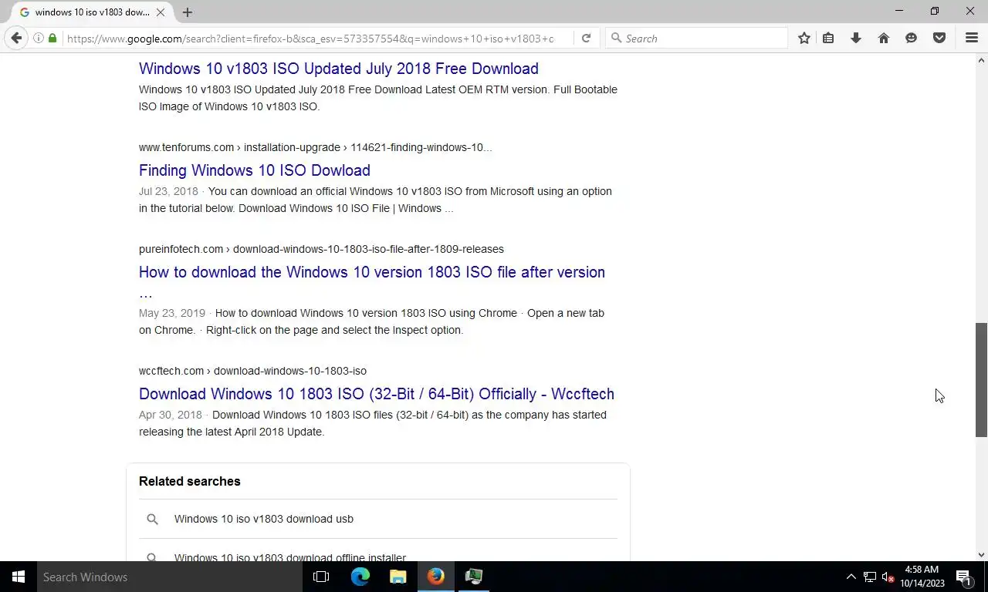The width and height of the screenshot is (988, 592).
Task: Open the Pocket icon in toolbar
Action: pyautogui.click(x=939, y=38)
